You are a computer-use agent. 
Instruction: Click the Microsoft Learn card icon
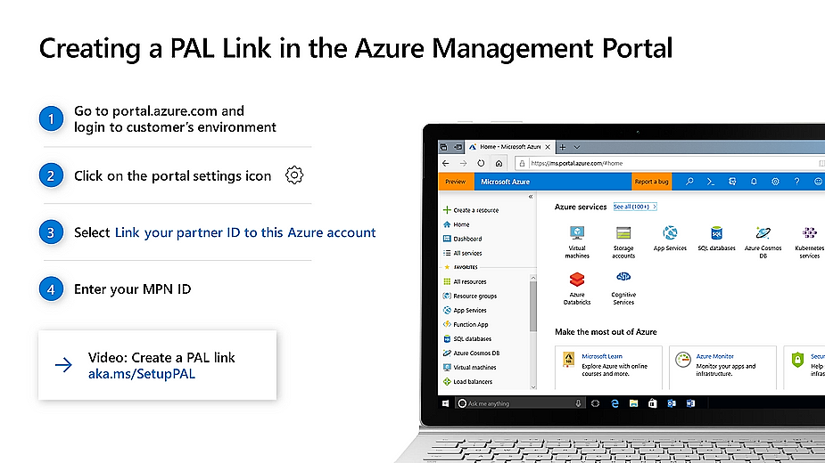point(568,360)
